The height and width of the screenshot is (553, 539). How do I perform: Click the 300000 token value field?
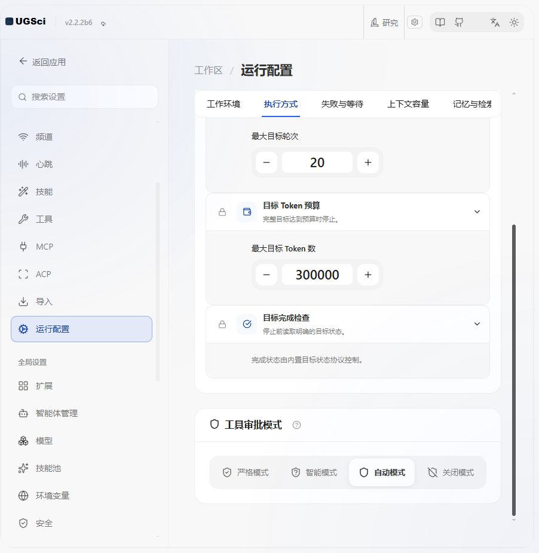point(317,275)
